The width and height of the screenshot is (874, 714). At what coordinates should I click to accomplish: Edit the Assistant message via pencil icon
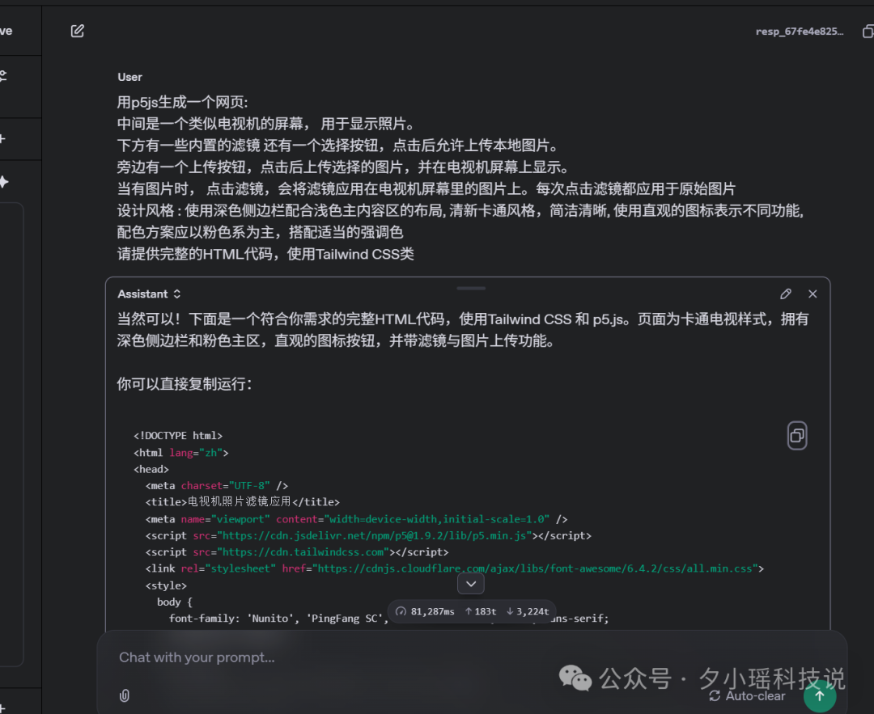pyautogui.click(x=785, y=294)
